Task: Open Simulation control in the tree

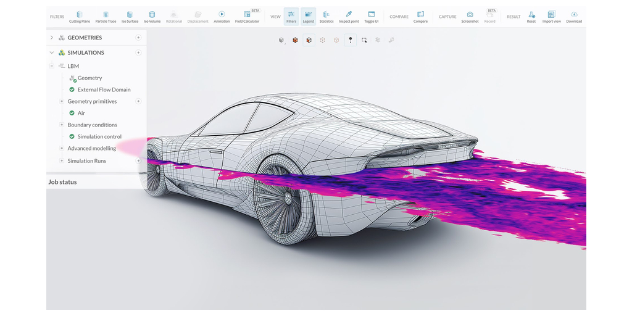Action: tap(99, 136)
